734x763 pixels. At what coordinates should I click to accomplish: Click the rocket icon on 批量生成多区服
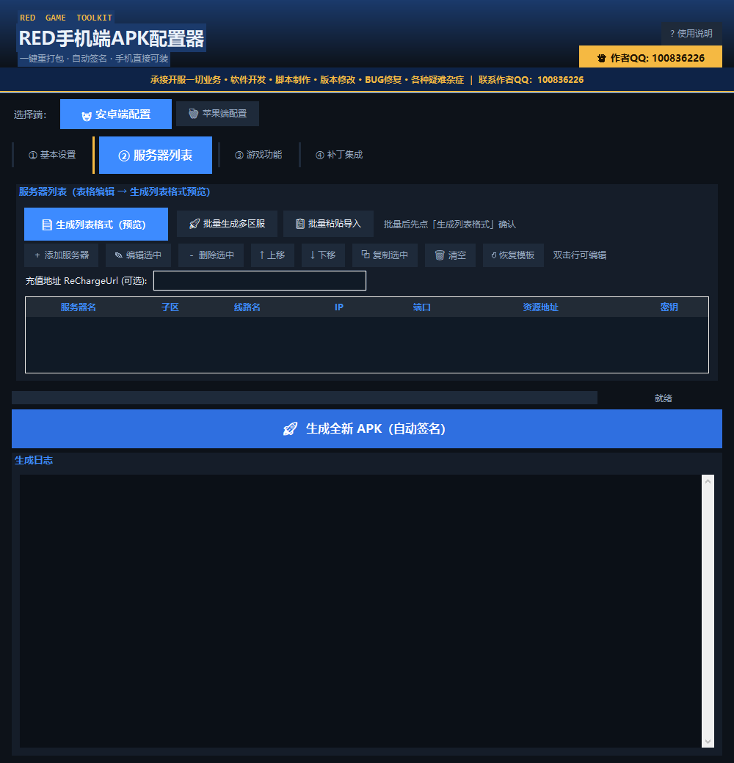point(195,224)
